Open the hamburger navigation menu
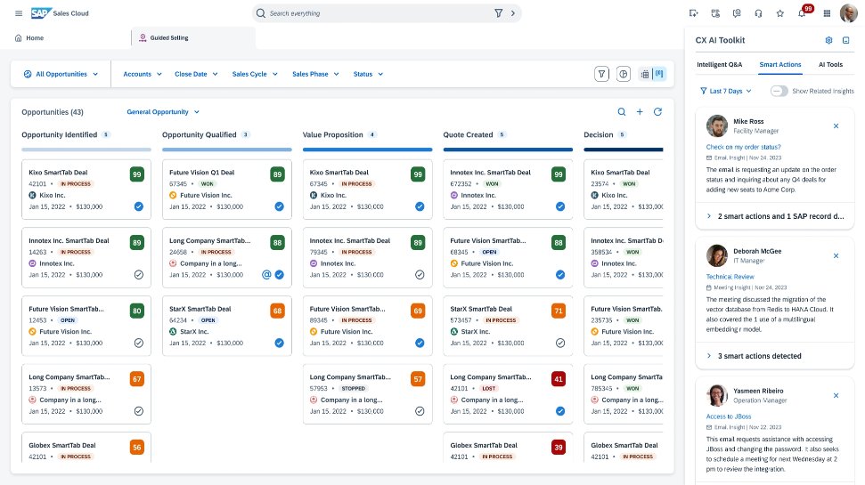This screenshot has width=865, height=485. [x=19, y=13]
